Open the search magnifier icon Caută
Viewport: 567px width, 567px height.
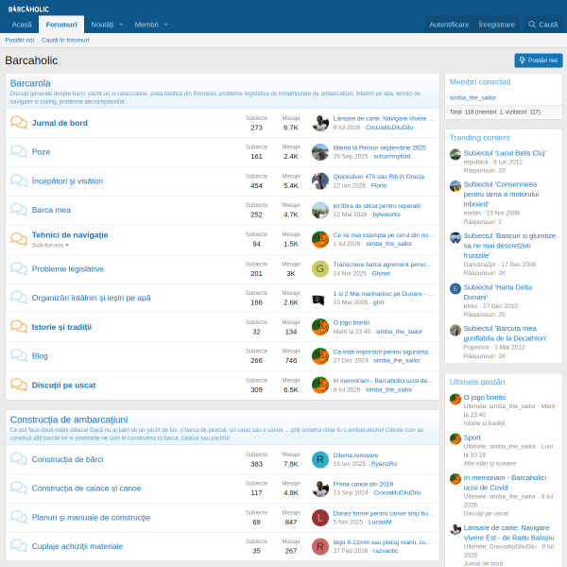pos(531,25)
